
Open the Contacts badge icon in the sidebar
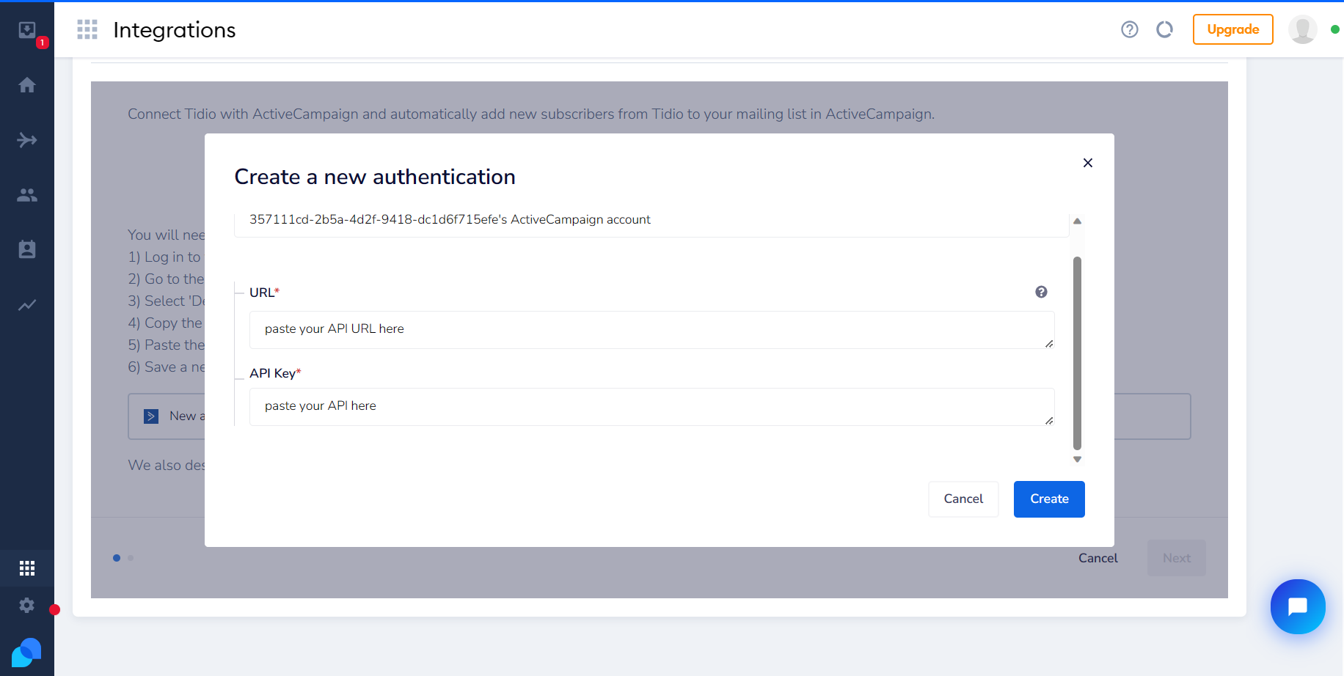(x=27, y=249)
